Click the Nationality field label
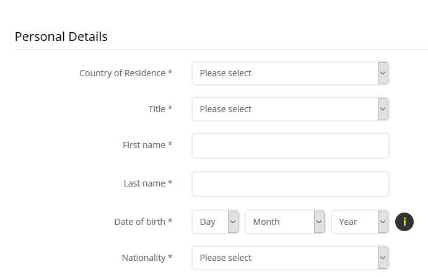This screenshot has height=277, width=428. (144, 258)
